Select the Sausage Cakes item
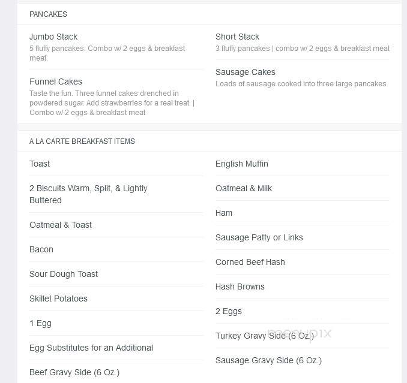The image size is (407, 383). (246, 72)
